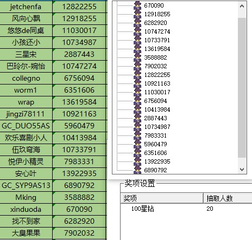Click the avatar icon beside 10413984 in list

[137, 109]
